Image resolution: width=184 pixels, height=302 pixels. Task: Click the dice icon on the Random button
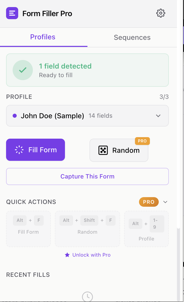click(103, 150)
